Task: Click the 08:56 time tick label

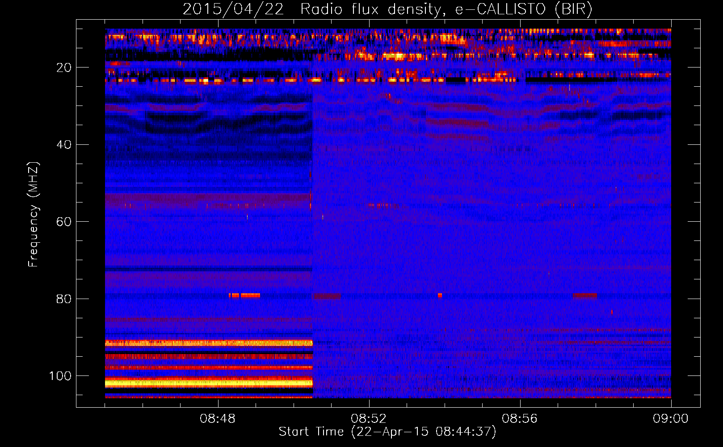Action: tap(520, 419)
